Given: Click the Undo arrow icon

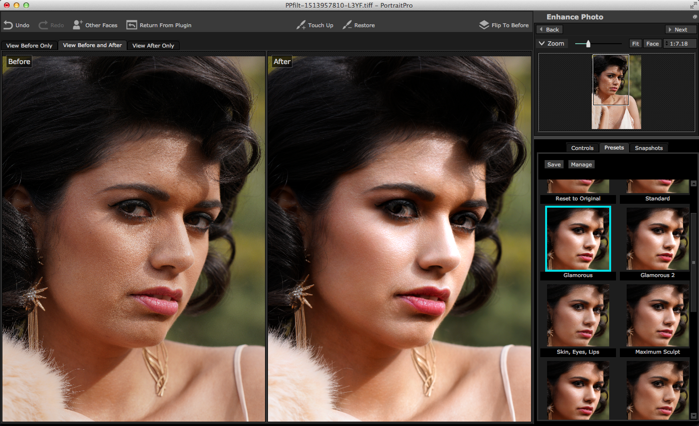Looking at the screenshot, I should (x=8, y=25).
